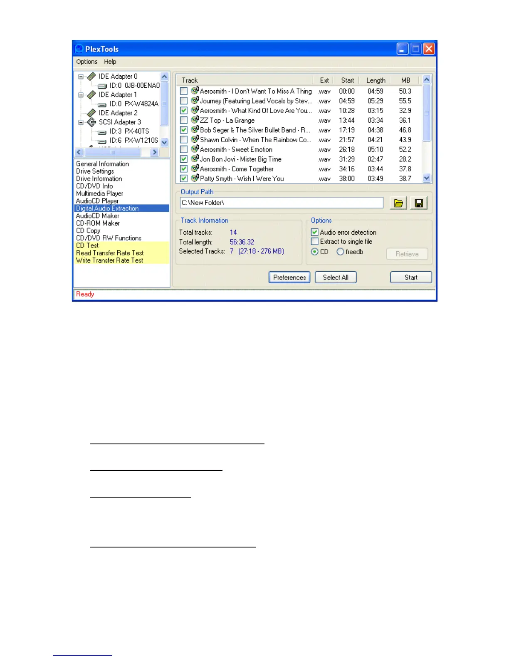Open the Write Transfer Rate Test entry
This screenshot has width=509, height=659.
109,260
